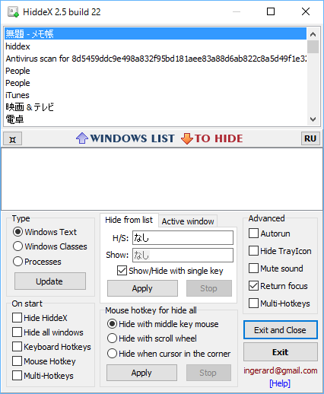This screenshot has height=394, width=324.
Task: Open the [Help] link
Action: pos(280,383)
